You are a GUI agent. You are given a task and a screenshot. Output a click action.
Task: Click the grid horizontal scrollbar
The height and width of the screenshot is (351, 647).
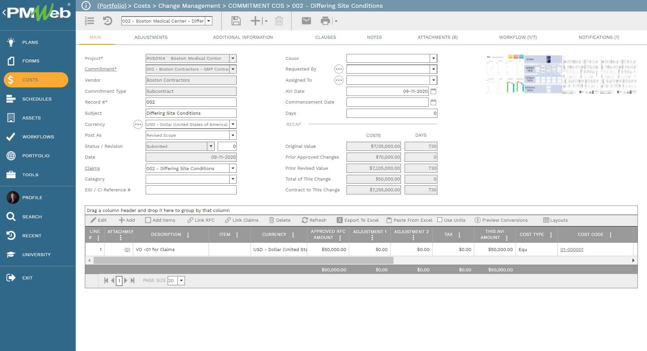coord(243,261)
